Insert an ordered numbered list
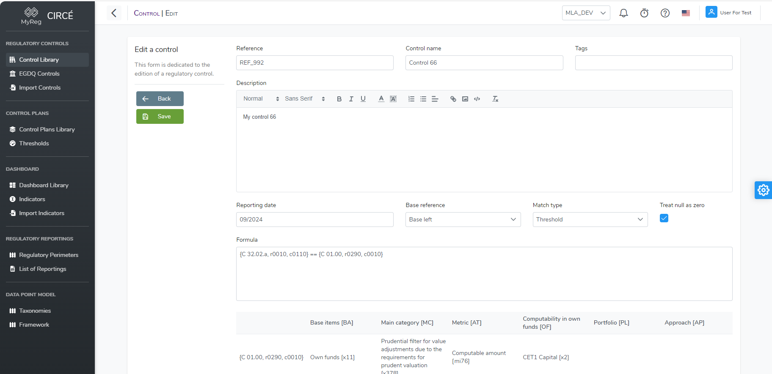This screenshot has width=772, height=374. coord(411,99)
